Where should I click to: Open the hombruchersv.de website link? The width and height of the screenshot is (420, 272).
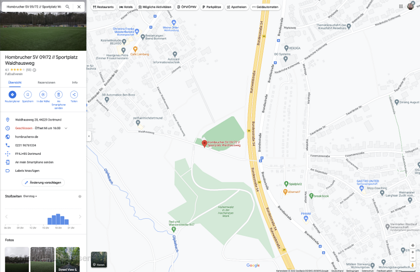(27, 137)
